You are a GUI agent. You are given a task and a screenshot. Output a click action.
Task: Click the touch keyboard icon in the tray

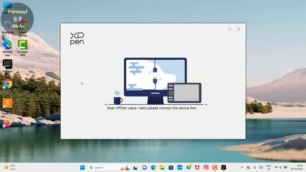tap(261, 167)
